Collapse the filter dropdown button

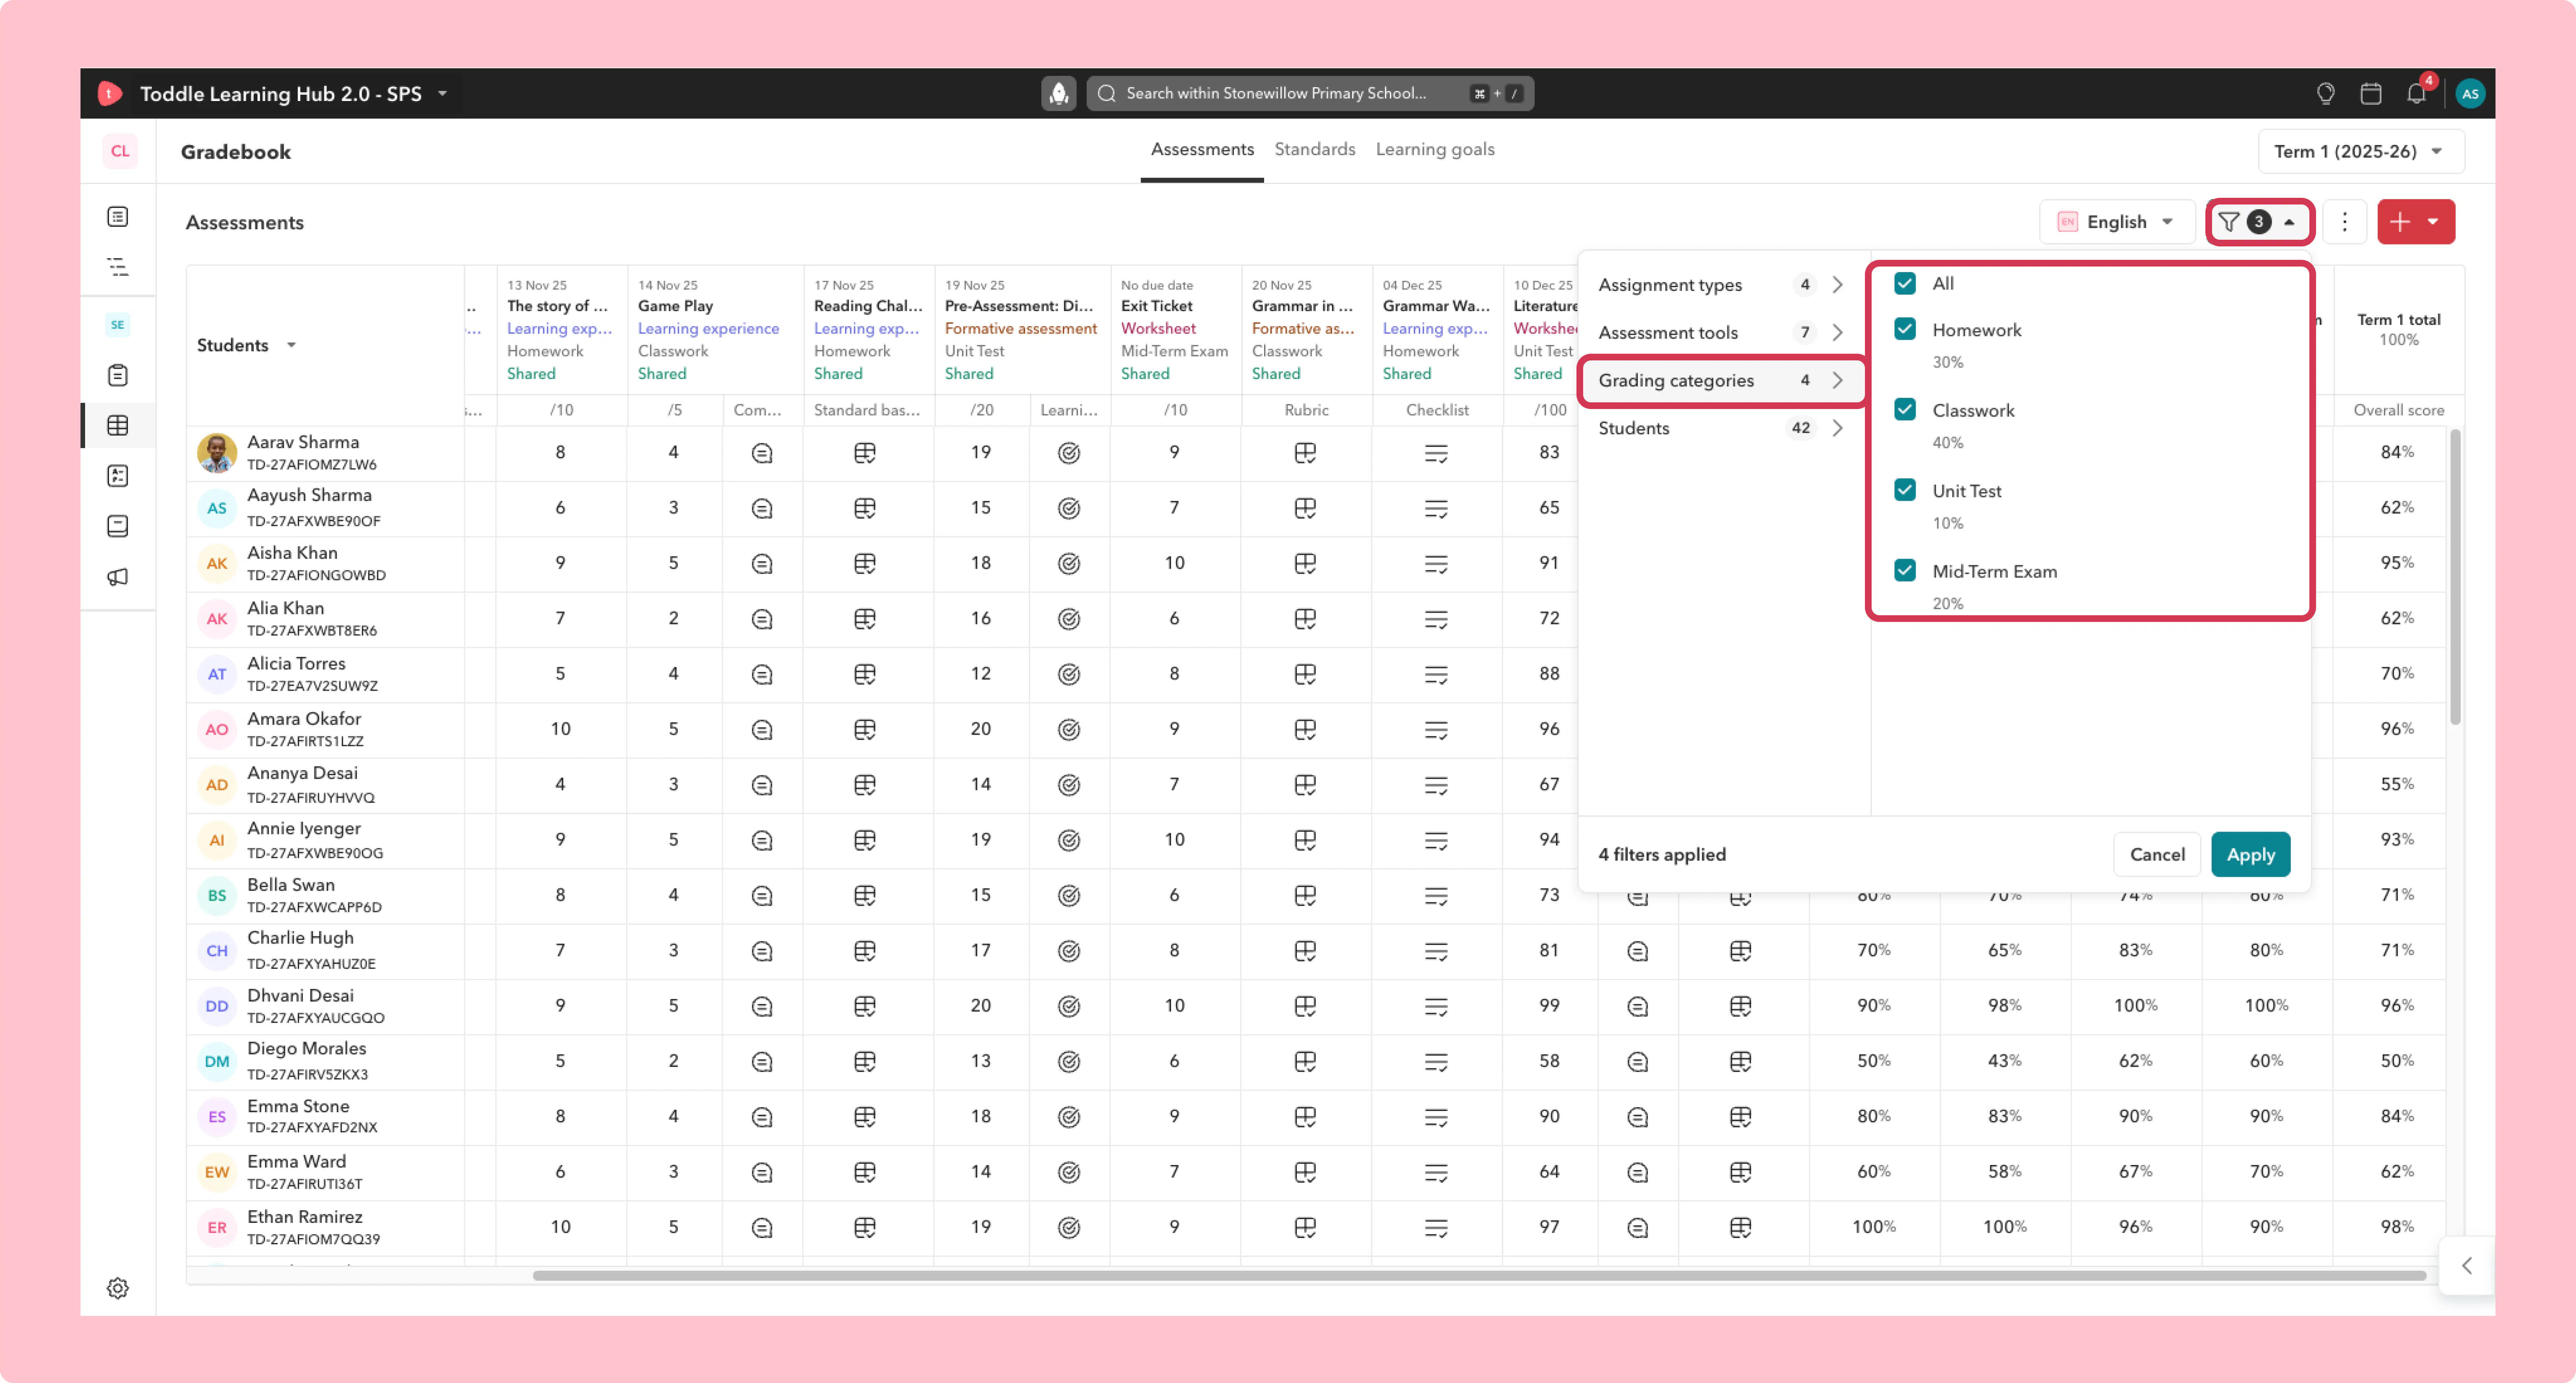click(2259, 222)
